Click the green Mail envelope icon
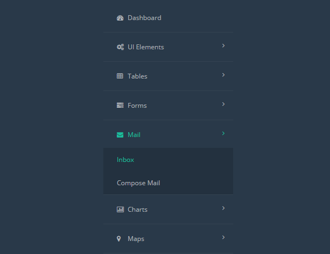Viewport: 330px width, 254px height. click(120, 134)
